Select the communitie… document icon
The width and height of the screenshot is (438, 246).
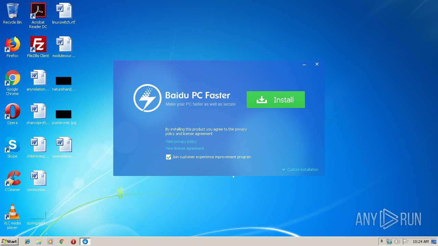coord(38,181)
